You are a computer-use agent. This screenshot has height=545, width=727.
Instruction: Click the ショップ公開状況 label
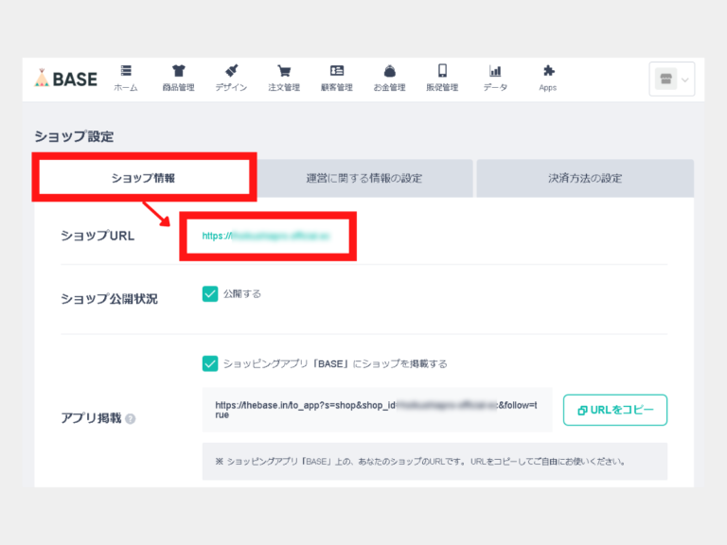click(110, 299)
